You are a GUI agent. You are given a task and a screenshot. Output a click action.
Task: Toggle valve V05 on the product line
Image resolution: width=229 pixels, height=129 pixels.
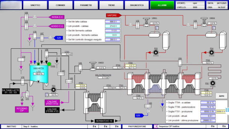[x=80, y=68]
